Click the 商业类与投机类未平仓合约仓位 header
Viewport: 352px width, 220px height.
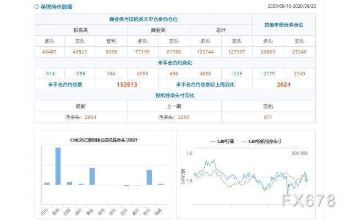(144, 19)
